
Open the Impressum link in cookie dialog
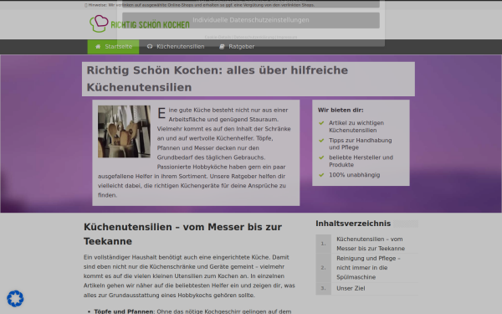click(287, 37)
